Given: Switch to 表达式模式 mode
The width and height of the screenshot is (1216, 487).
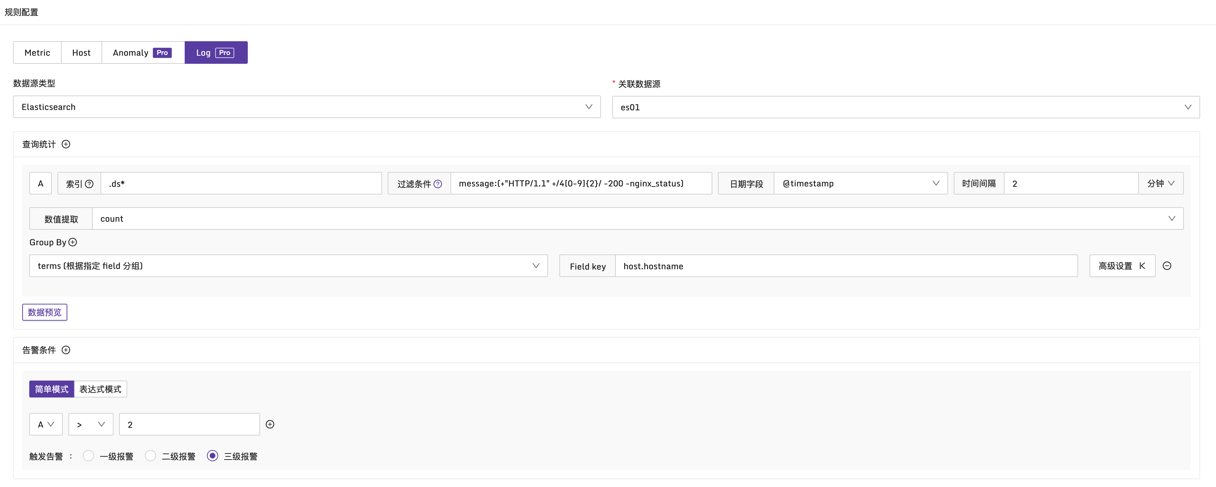Looking at the screenshot, I should click(100, 389).
